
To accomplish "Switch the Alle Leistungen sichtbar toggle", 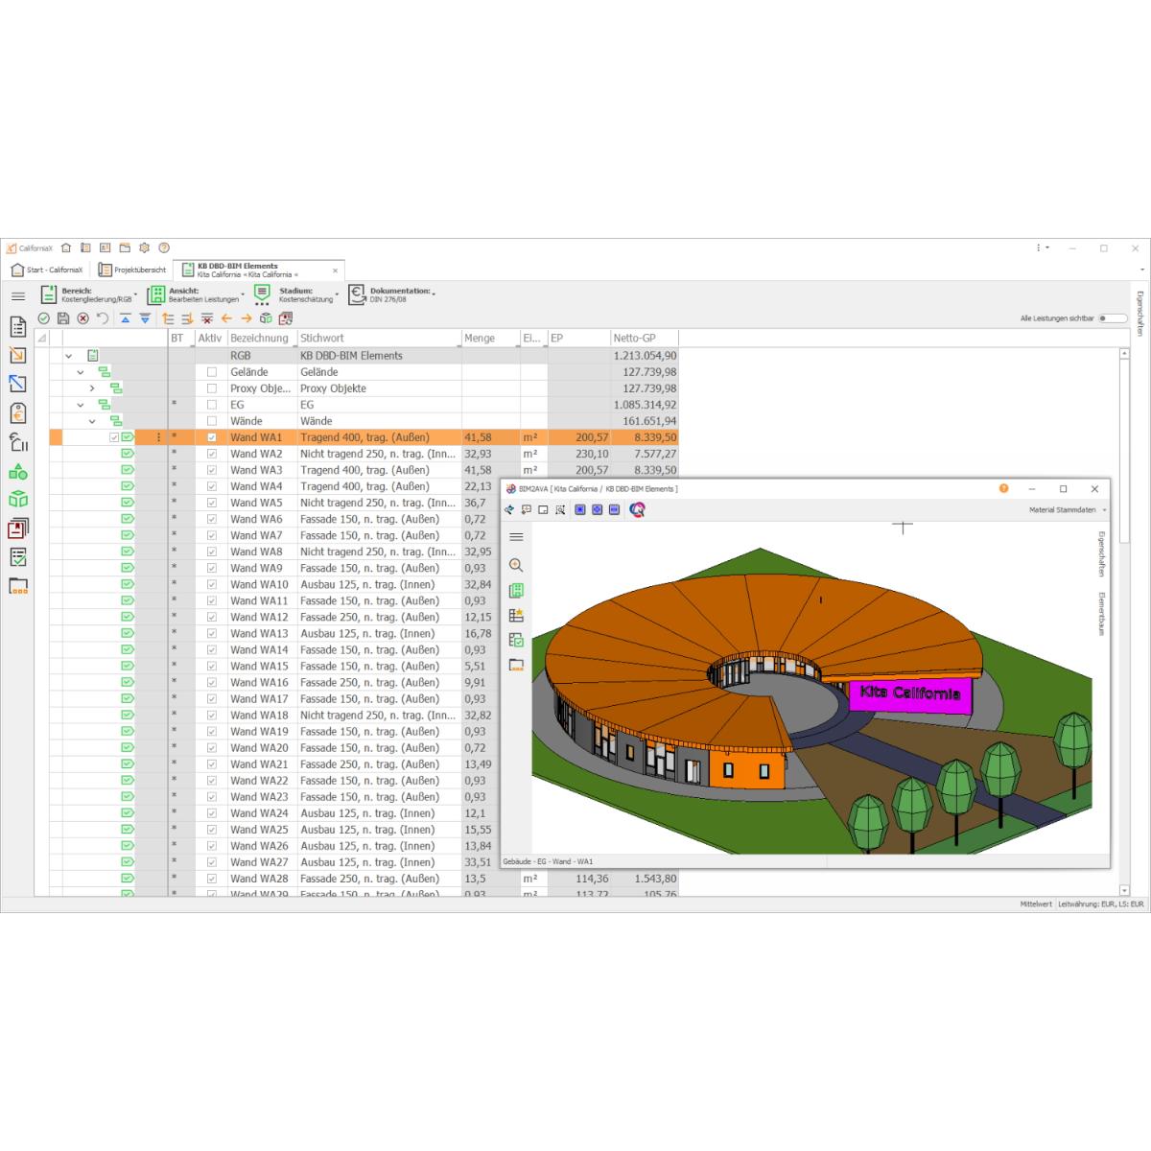I will (x=1114, y=318).
